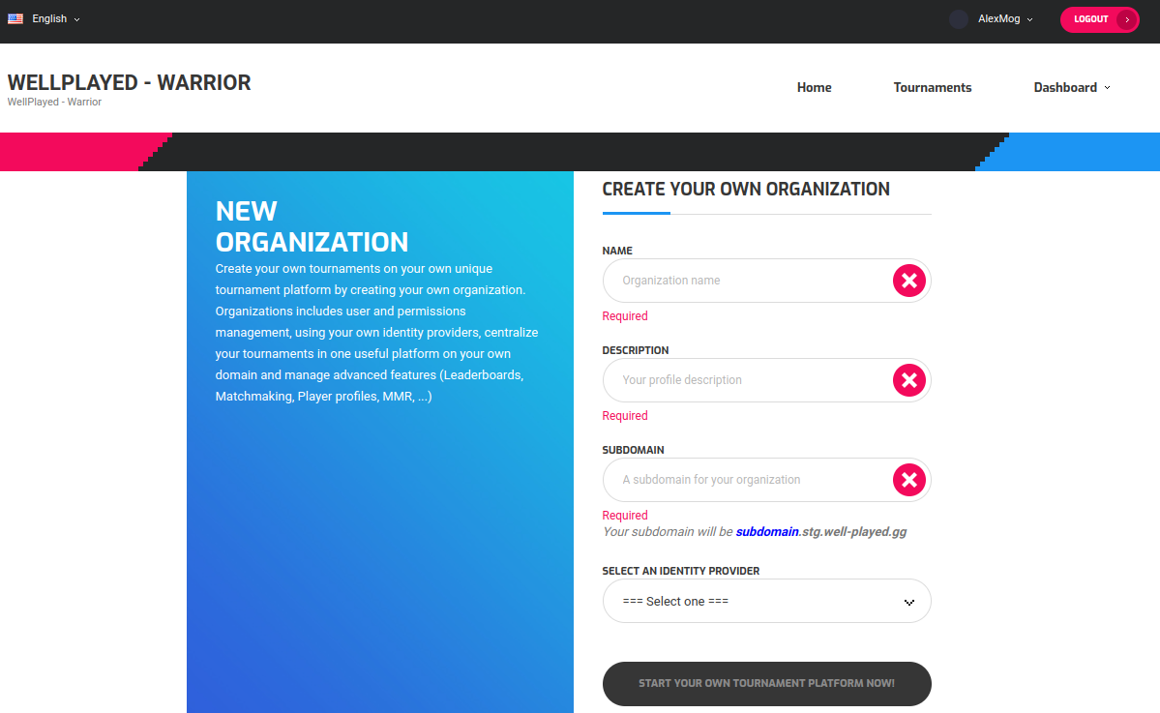Open the Tournaments menu item
The height and width of the screenshot is (713, 1160).
(x=932, y=87)
